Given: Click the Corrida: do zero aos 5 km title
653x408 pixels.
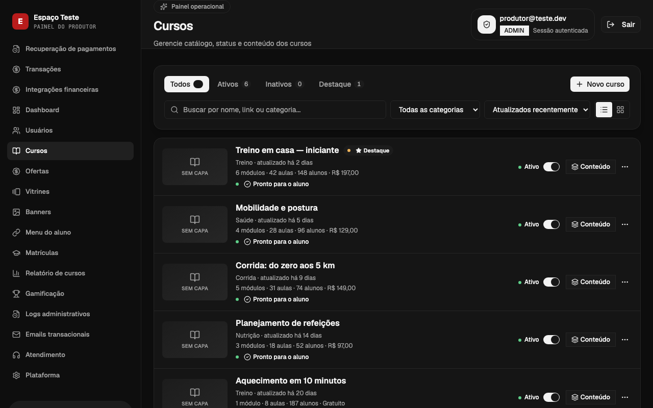Looking at the screenshot, I should click(x=285, y=266).
